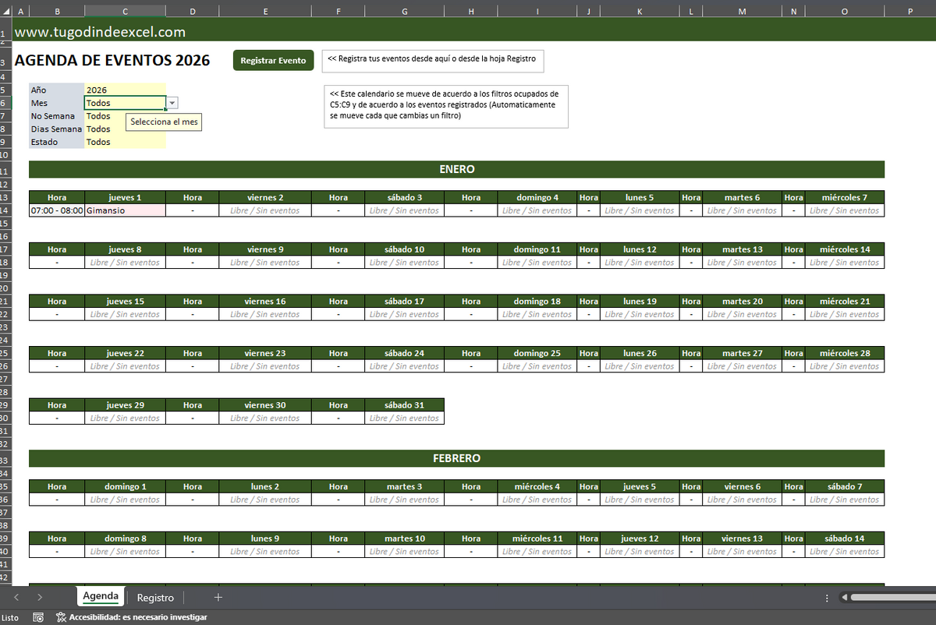936x625 pixels.
Task: Click the sábado 10 day header
Action: (x=404, y=249)
